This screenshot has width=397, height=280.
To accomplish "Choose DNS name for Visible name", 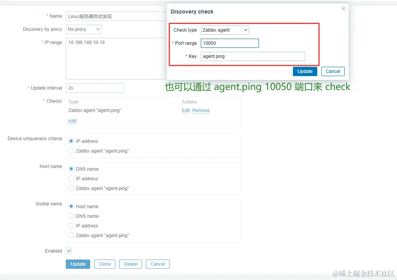I will tap(71, 216).
